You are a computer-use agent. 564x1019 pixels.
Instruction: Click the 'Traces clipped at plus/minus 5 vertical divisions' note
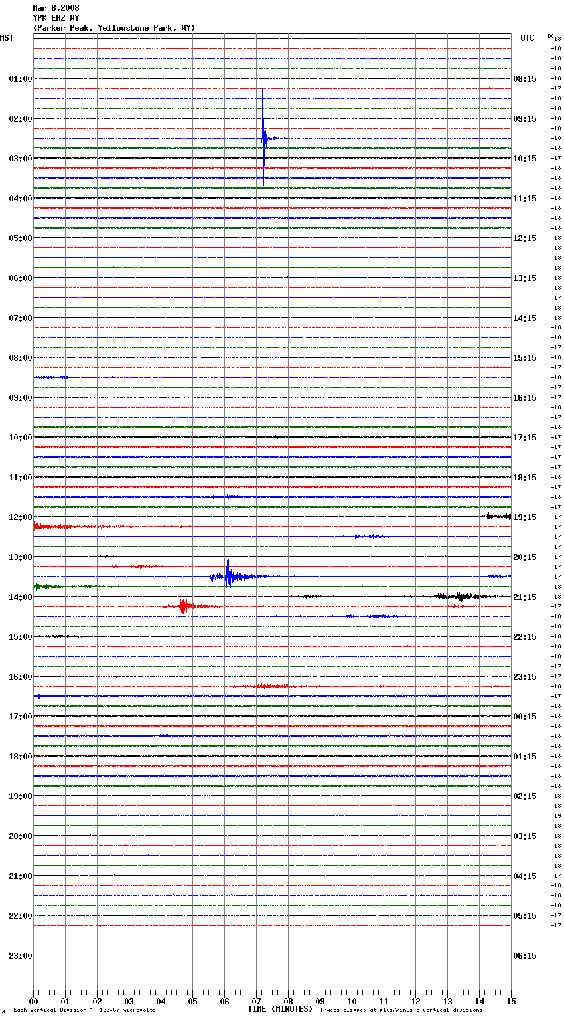pos(401,1010)
